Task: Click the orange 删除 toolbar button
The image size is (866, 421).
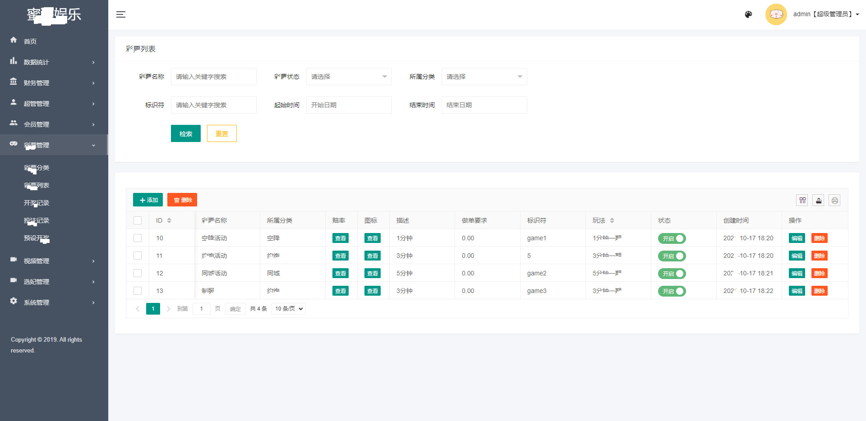Action: pyautogui.click(x=182, y=200)
